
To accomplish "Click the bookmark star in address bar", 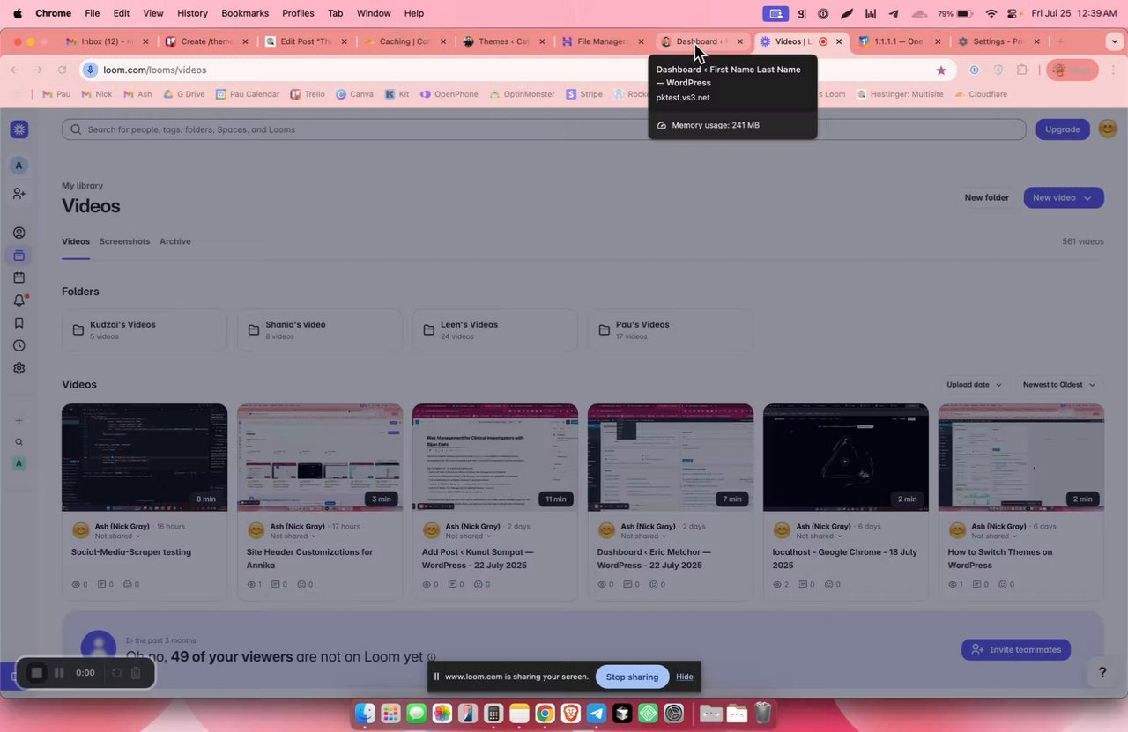I will [x=941, y=70].
